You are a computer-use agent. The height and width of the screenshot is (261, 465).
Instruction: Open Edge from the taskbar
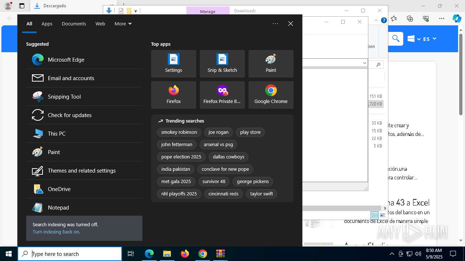click(149, 254)
